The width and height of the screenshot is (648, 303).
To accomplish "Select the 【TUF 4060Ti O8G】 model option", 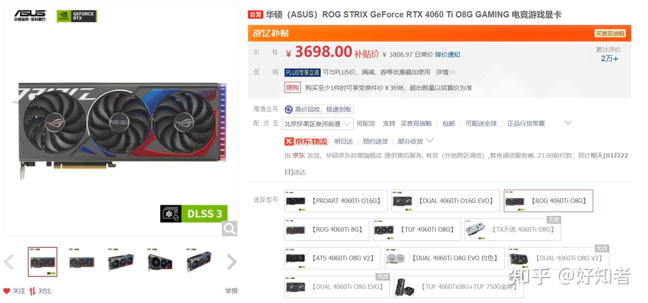I will (417, 230).
